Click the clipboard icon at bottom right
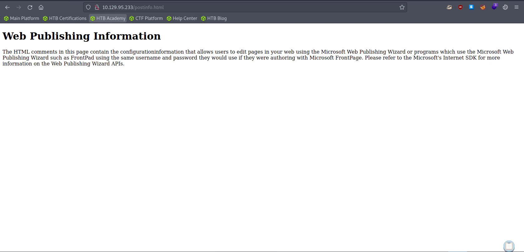This screenshot has width=524, height=252. point(509,246)
